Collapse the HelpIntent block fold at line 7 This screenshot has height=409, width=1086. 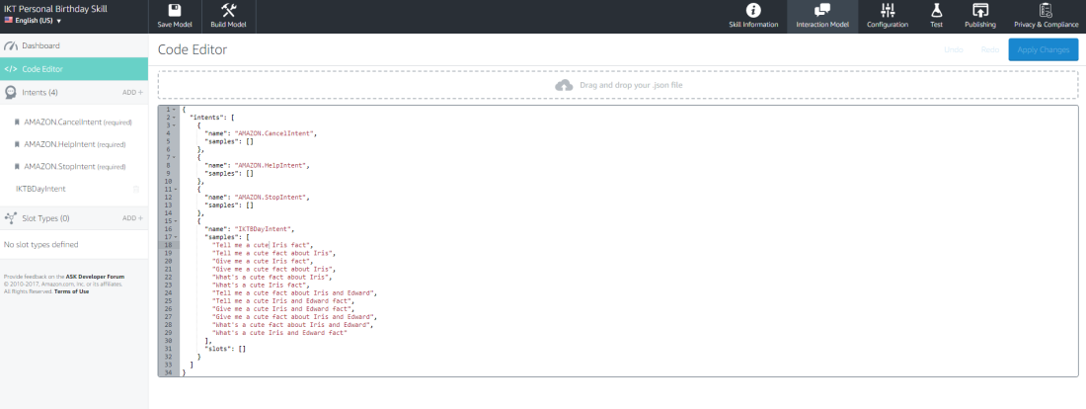(x=175, y=157)
